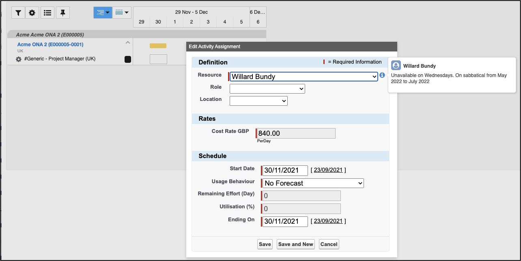Click the Willard Bundy avatar in tooltip
This screenshot has width=521, height=261.
click(396, 66)
